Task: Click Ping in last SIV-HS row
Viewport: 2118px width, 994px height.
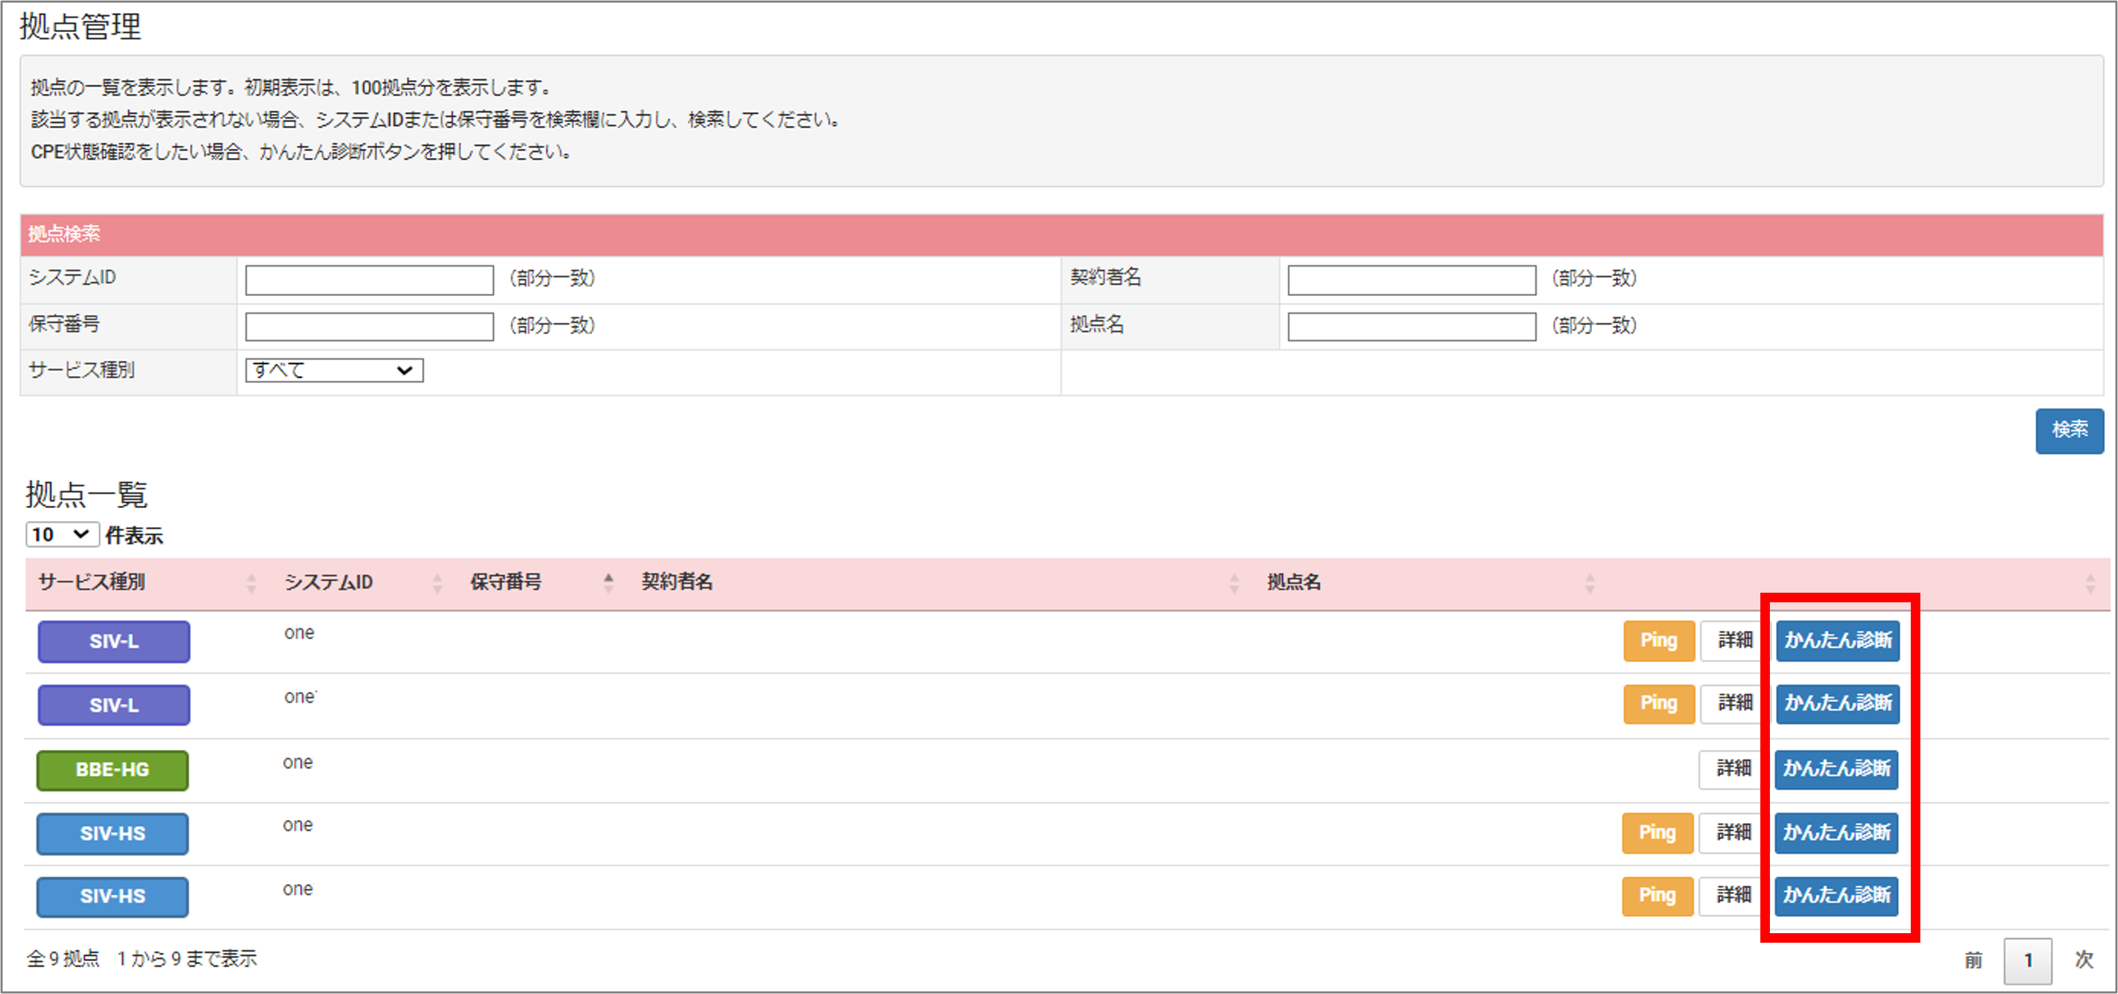Action: pyautogui.click(x=1657, y=896)
